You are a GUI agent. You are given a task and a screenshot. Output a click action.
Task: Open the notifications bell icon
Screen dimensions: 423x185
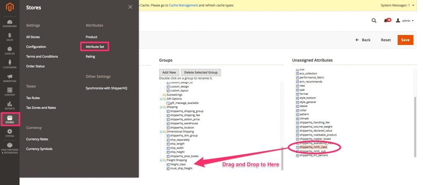(x=386, y=20)
